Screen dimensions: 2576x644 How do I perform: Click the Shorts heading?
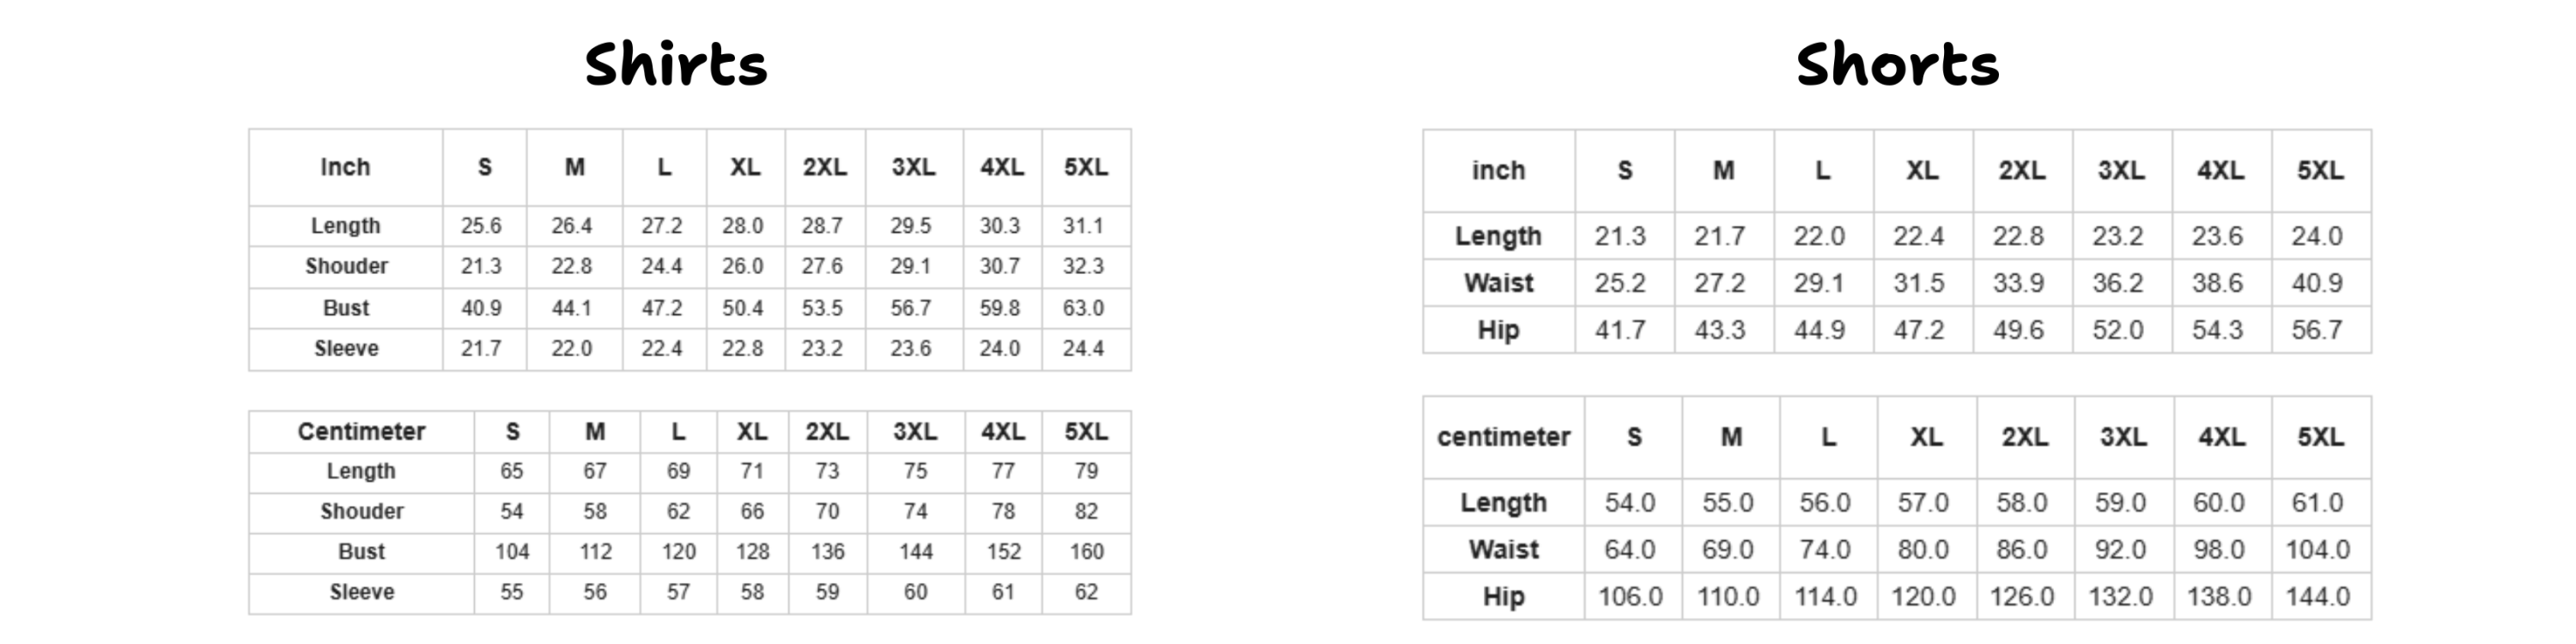click(1897, 64)
